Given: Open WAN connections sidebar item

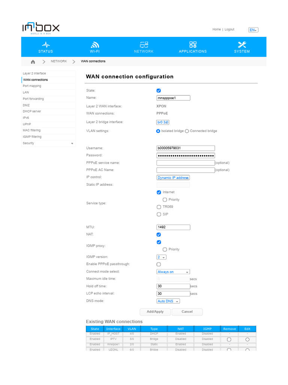Looking at the screenshot, I should pos(48,80).
